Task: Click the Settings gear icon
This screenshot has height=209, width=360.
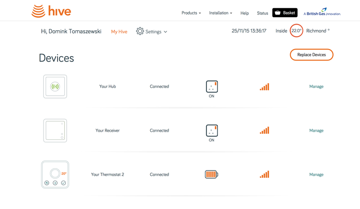Action: 140,31
